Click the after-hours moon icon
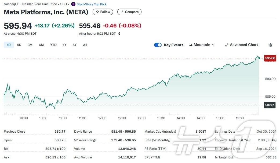The width and height of the screenshot is (280, 163). [119, 34]
